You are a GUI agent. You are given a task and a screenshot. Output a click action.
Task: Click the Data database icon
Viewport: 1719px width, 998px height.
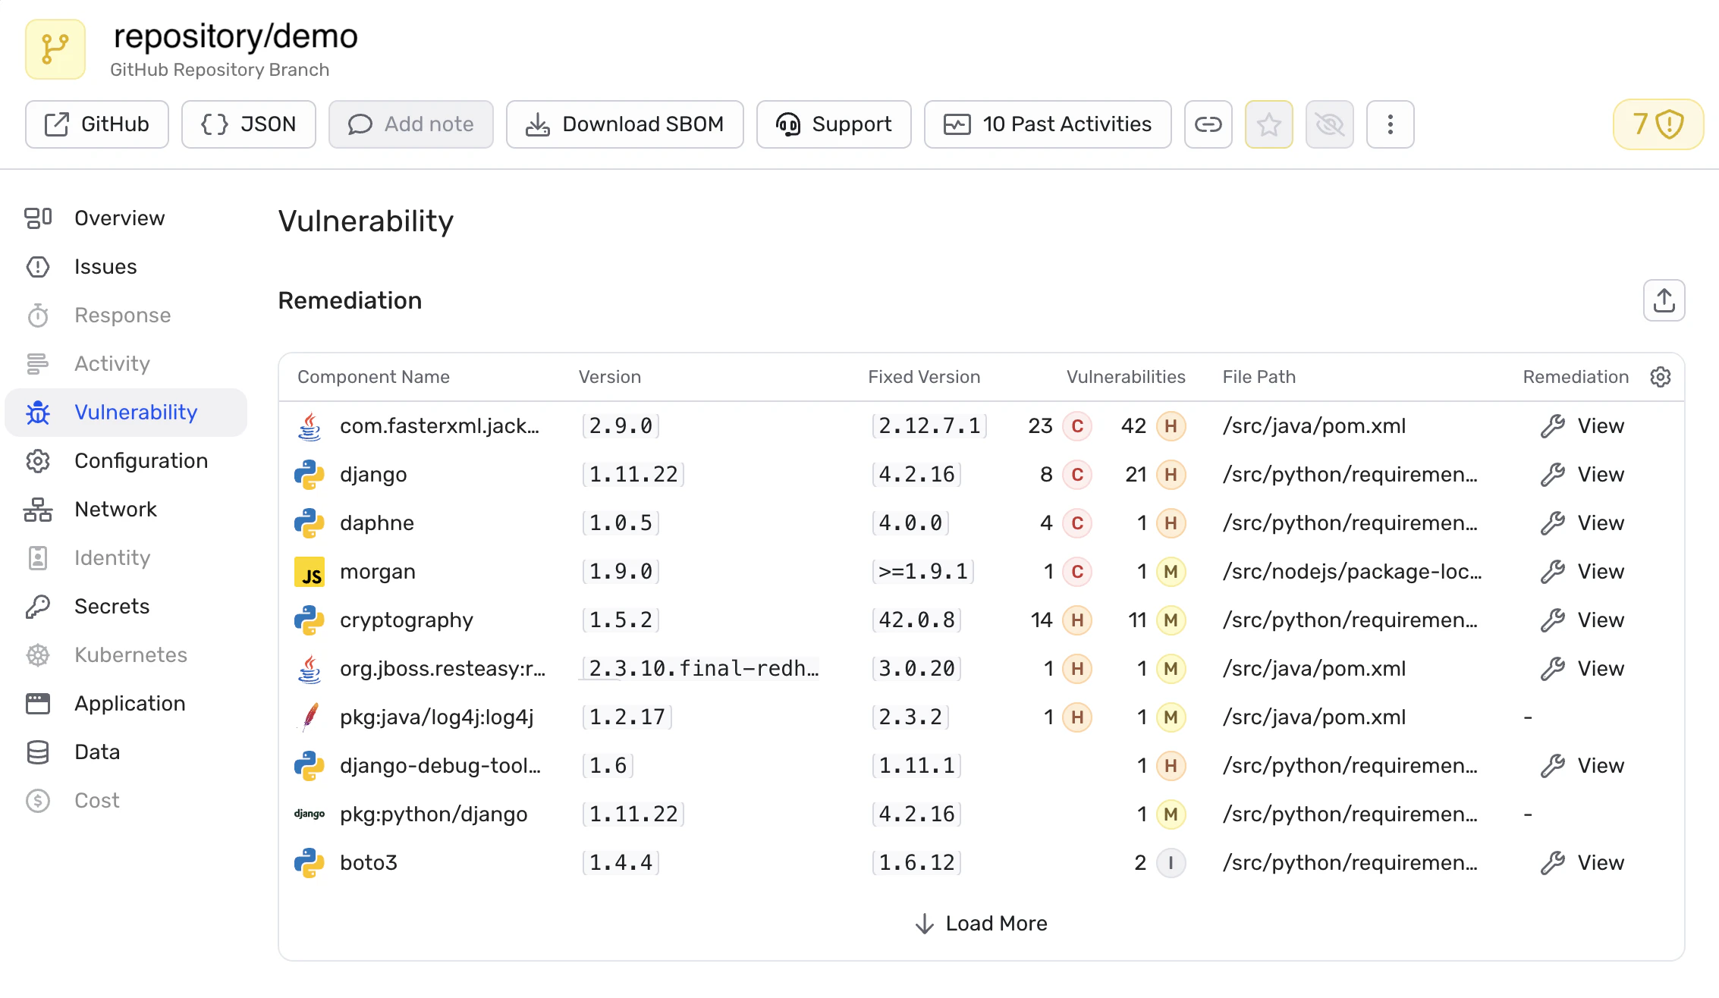coord(38,752)
